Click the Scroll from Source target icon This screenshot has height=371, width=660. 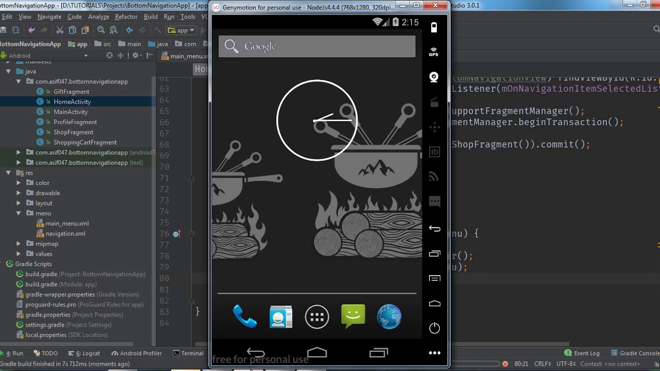(x=109, y=55)
